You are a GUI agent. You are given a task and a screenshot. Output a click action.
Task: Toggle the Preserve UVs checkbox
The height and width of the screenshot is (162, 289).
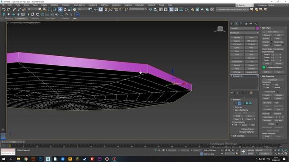264,92
